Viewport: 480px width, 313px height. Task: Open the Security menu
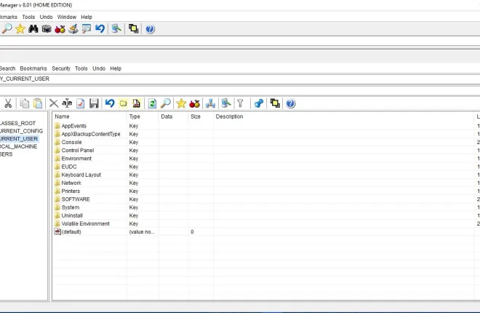(61, 68)
